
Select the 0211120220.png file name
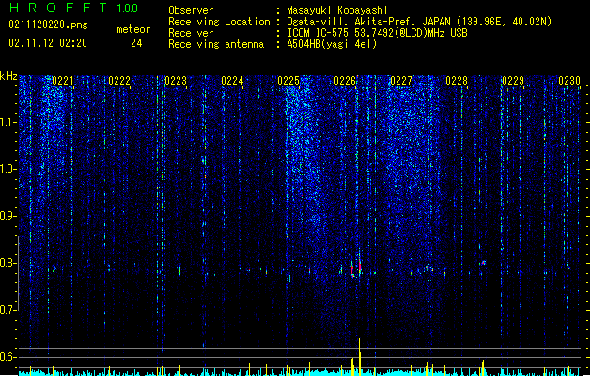click(48, 24)
